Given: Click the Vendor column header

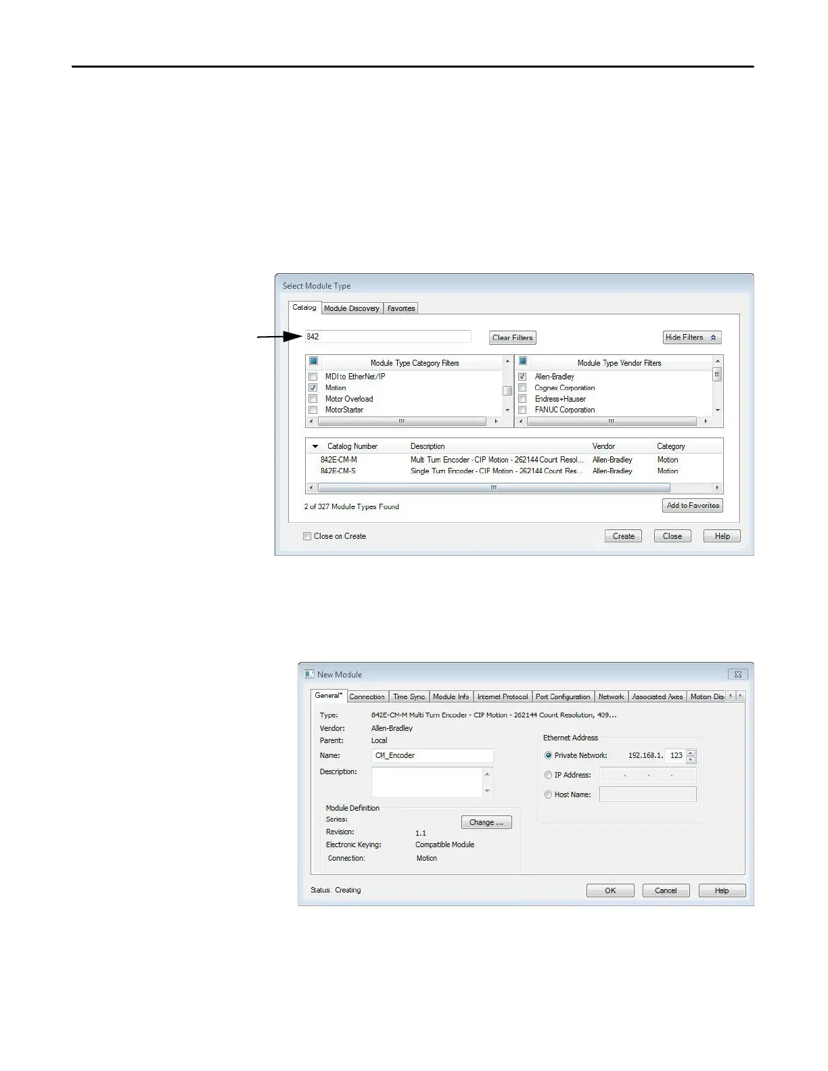Looking at the screenshot, I should click(x=603, y=446).
